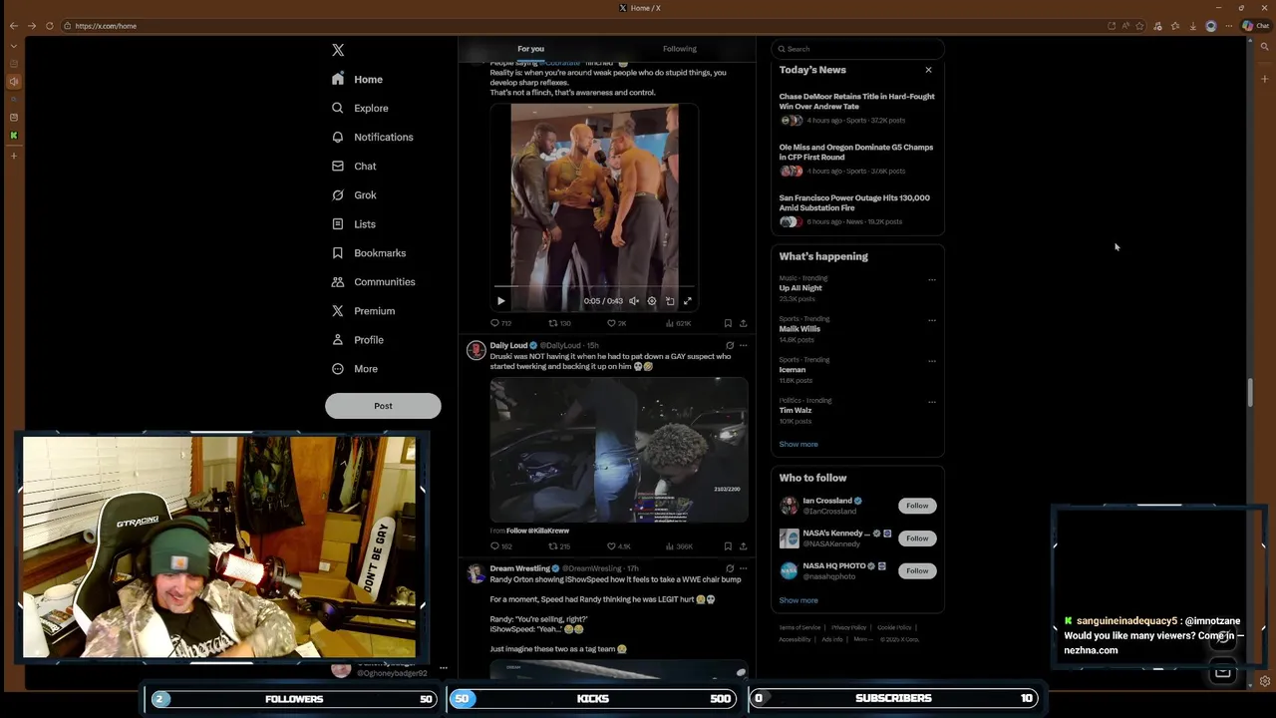The width and height of the screenshot is (1276, 718).
Task: Open Lists in the sidebar
Action: 354,224
